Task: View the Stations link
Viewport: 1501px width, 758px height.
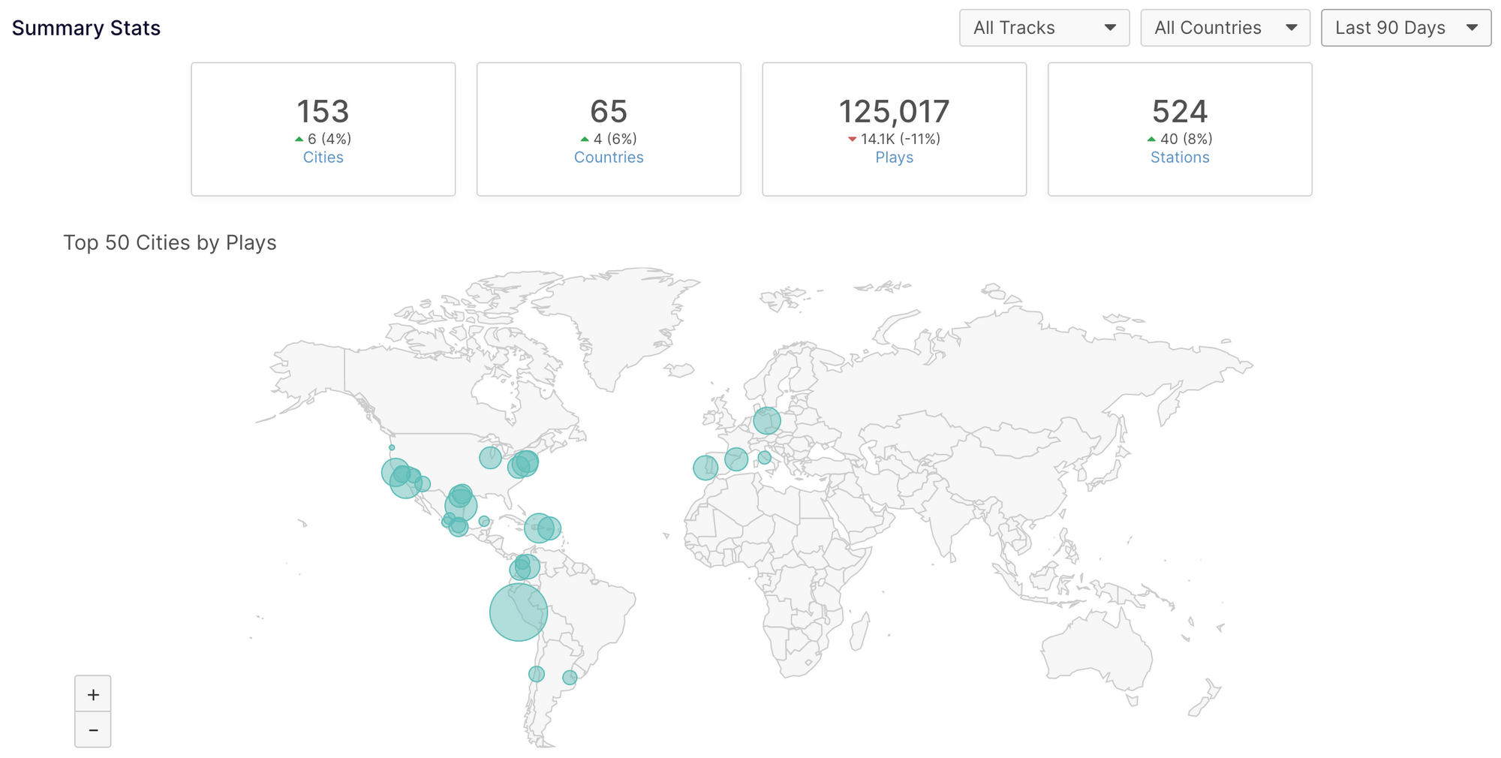Action: (1180, 158)
